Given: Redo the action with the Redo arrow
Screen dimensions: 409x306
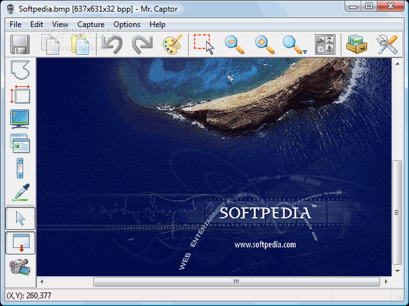Looking at the screenshot, I should [142, 44].
